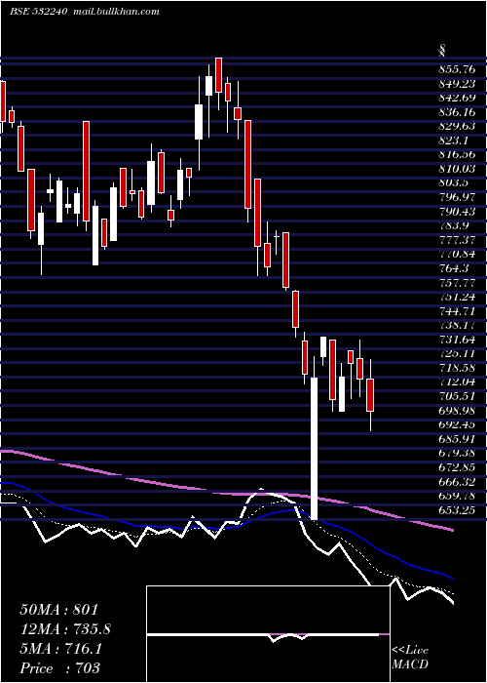Select the 659.78 price label
This screenshot has width=487, height=683.
pos(457,496)
